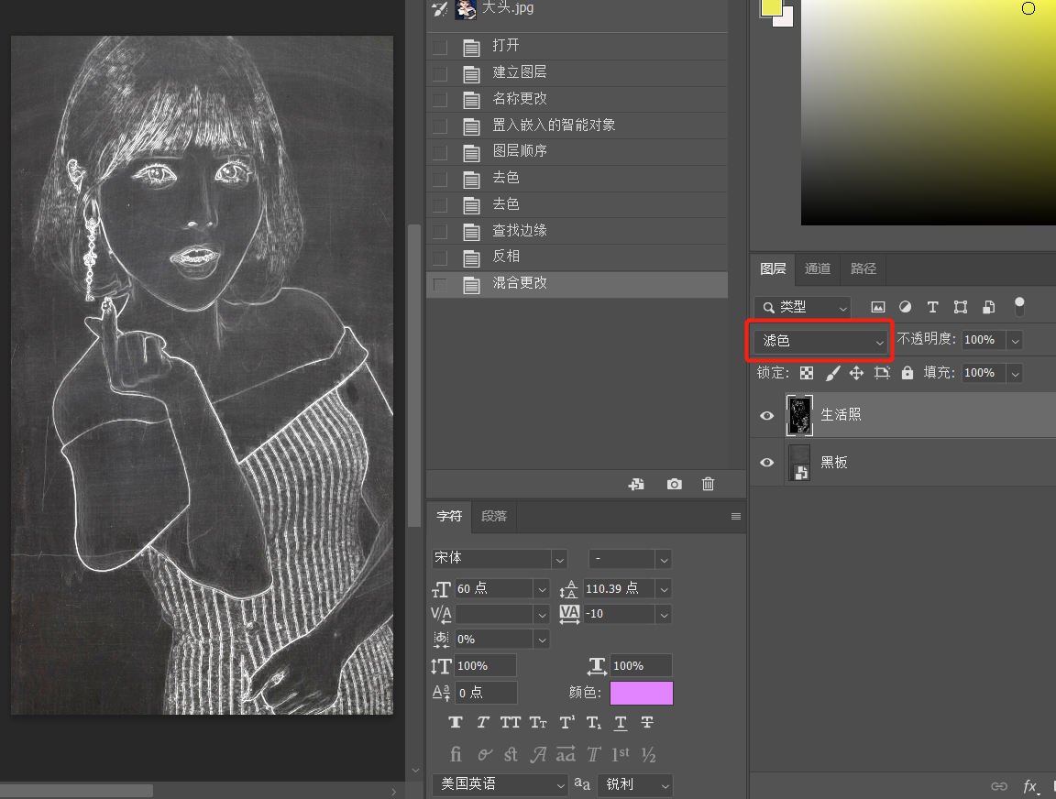Switch to the 段落 tab

(x=494, y=516)
